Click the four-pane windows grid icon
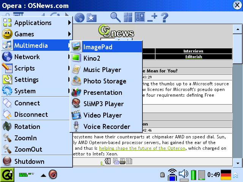Image resolution: width=243 pixels, height=182 pixels. coord(128,17)
